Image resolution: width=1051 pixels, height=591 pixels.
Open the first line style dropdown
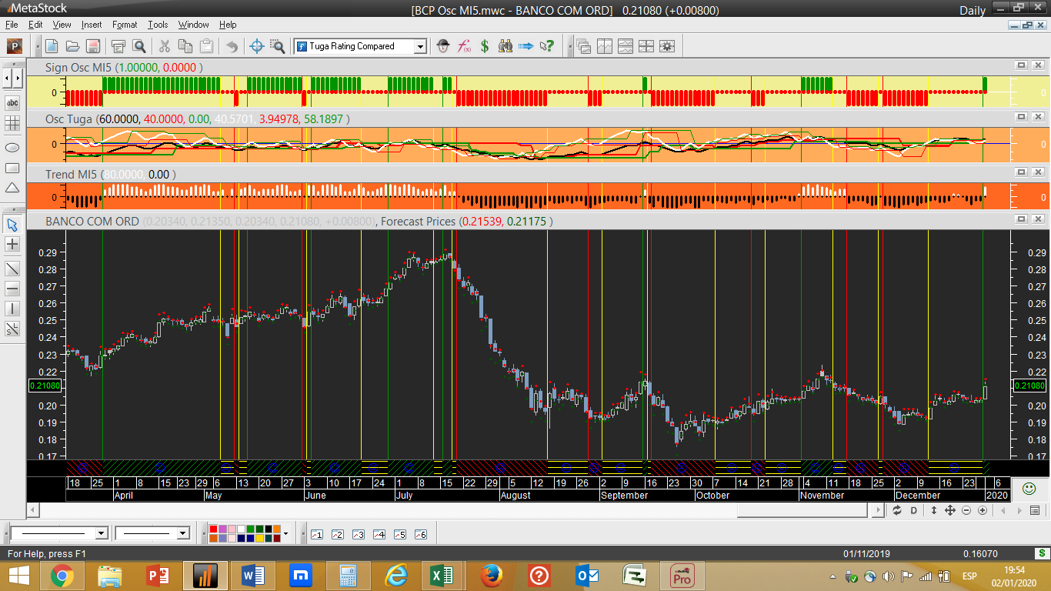coord(101,533)
